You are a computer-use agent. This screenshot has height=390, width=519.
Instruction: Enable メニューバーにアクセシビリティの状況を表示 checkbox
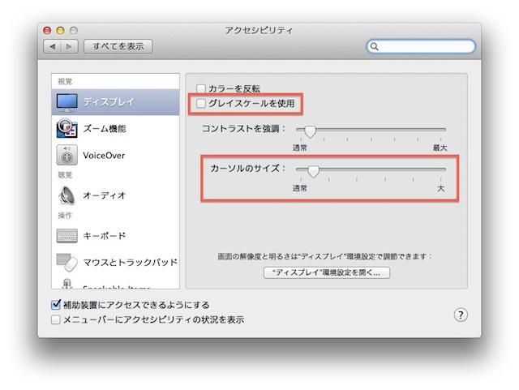pos(55,319)
